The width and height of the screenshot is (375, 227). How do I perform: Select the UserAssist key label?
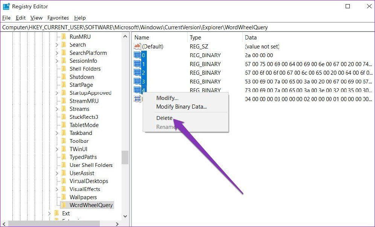click(x=82, y=173)
